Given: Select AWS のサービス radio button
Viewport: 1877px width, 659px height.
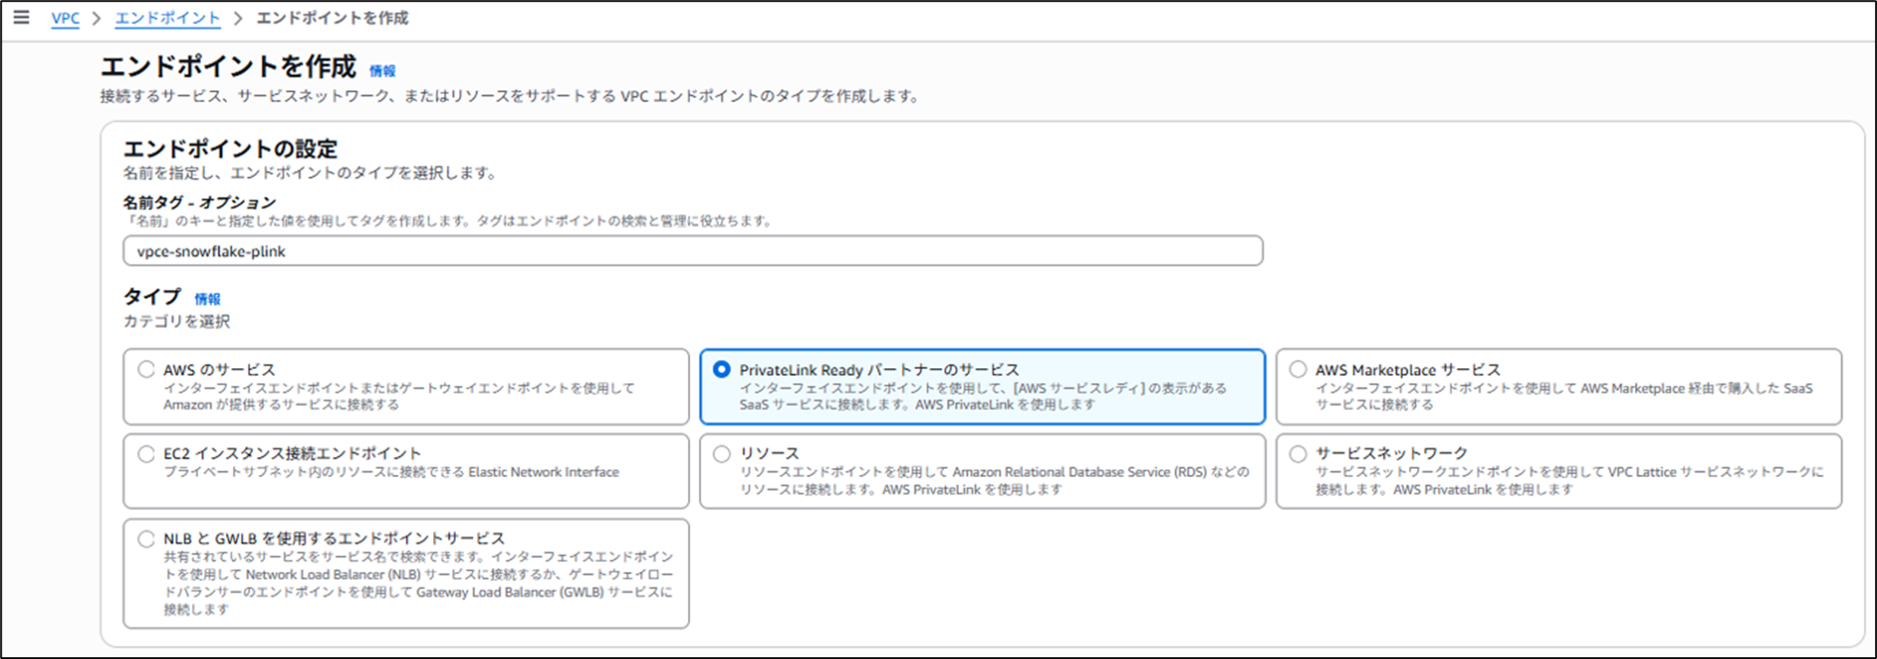Looking at the screenshot, I should pos(146,370).
